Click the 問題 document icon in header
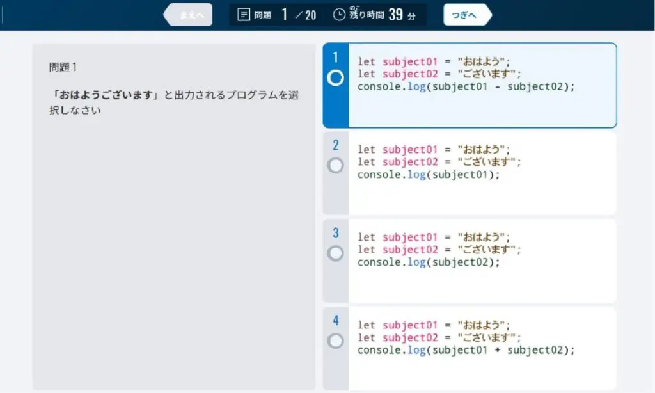Image resolution: width=655 pixels, height=393 pixels. (x=243, y=15)
